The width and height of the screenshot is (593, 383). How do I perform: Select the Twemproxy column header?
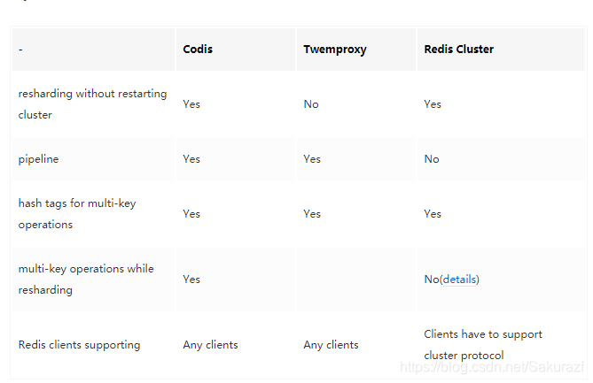335,50
